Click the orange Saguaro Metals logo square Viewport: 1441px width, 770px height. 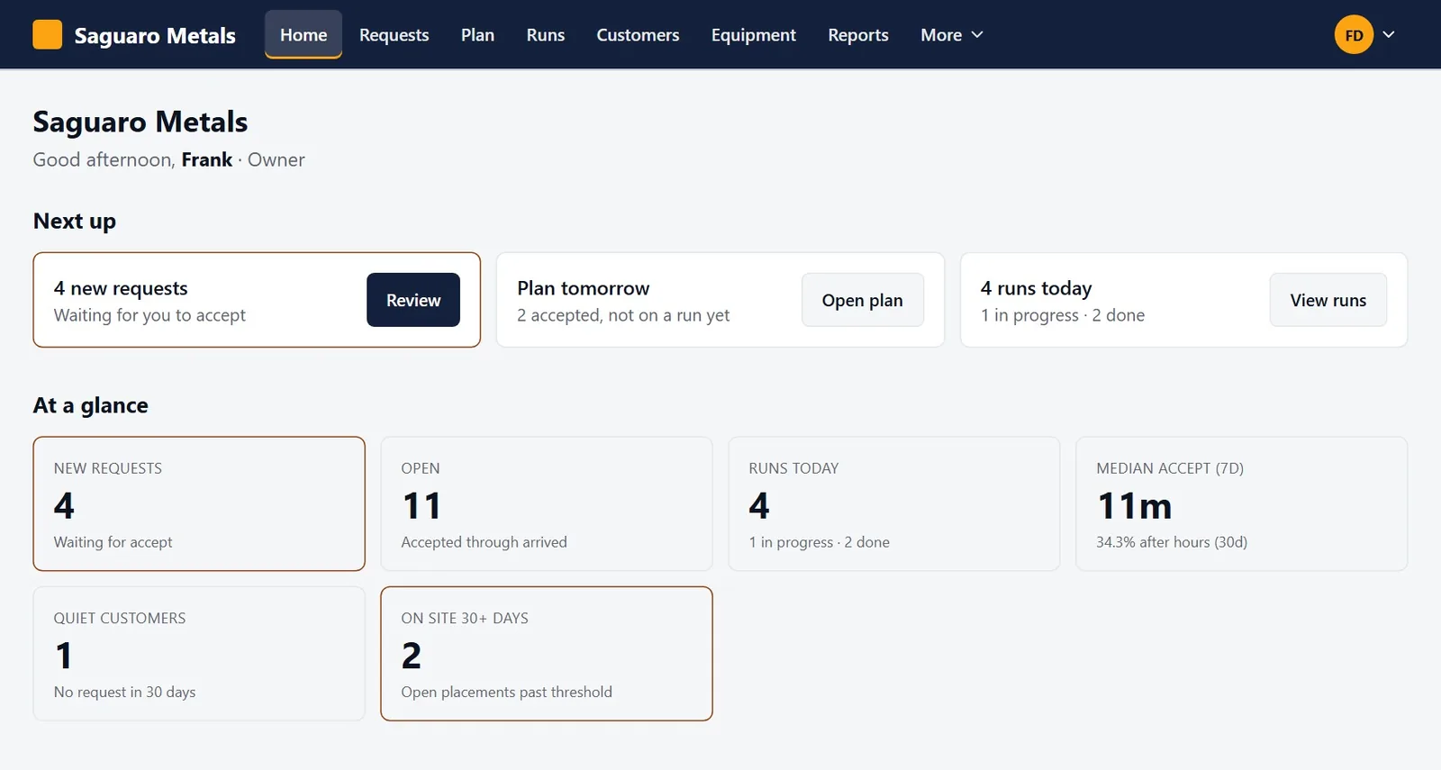48,34
